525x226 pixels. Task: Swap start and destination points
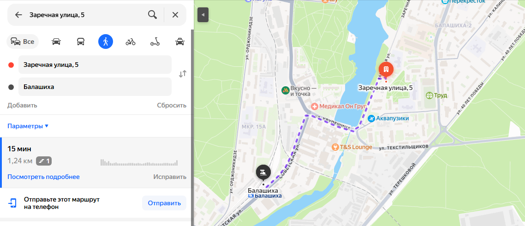183,74
